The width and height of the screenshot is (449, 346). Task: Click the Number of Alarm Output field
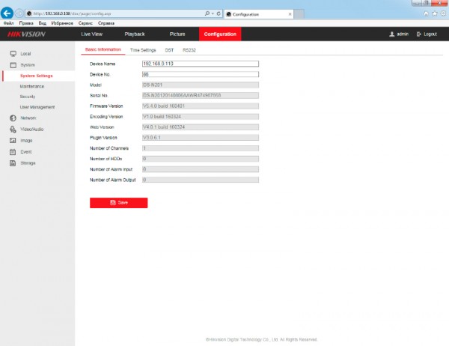pyautogui.click(x=201, y=180)
